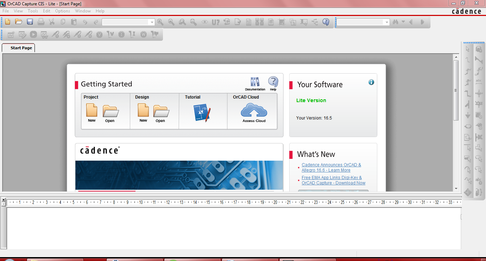Screen dimensions: 486x261
Task: Click the Copy toolbar icon
Action: tap(63, 22)
